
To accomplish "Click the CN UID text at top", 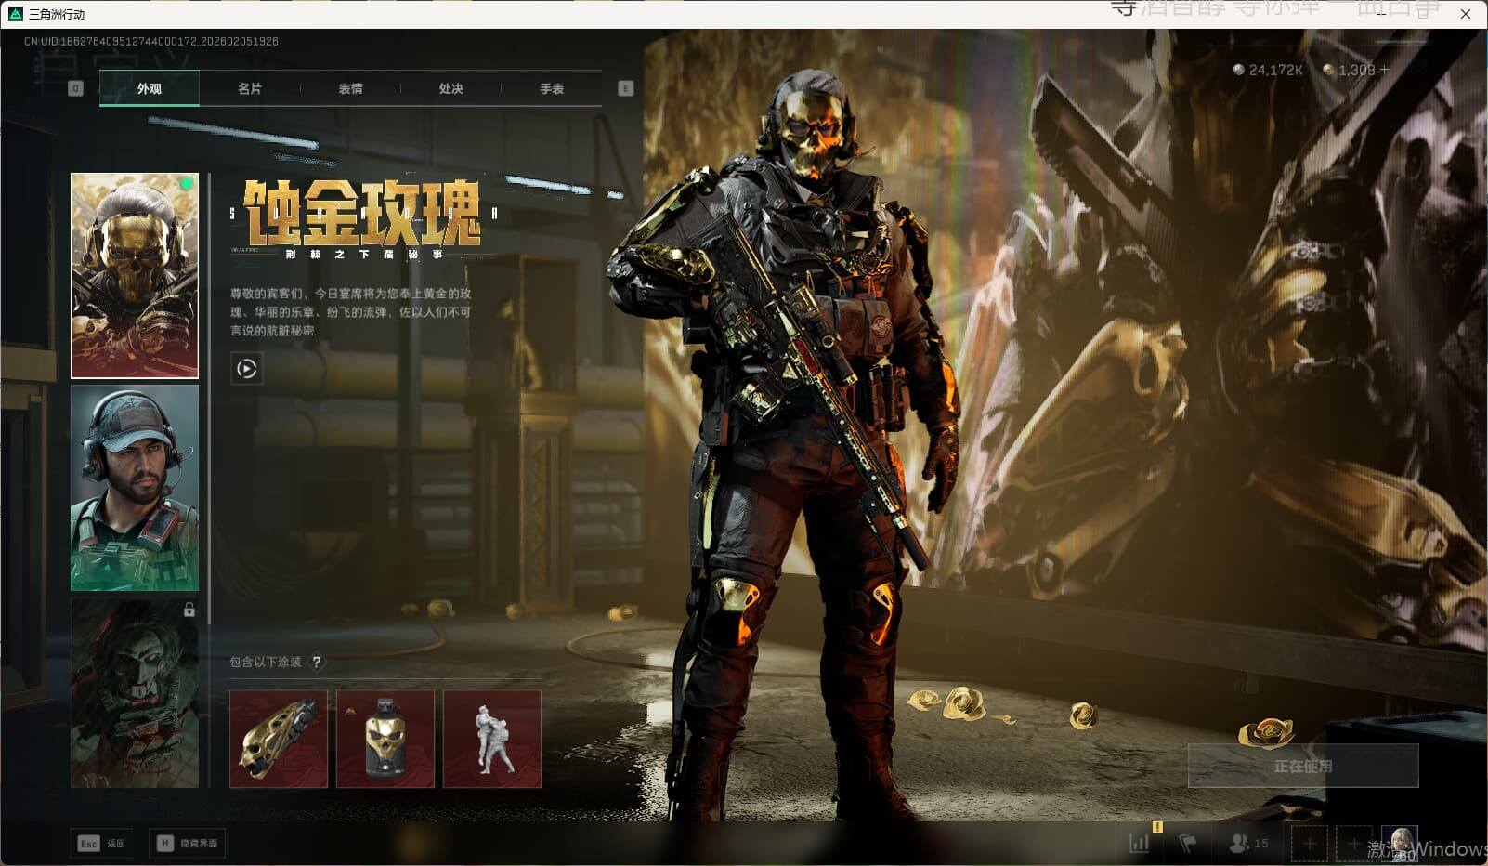I will [x=151, y=41].
